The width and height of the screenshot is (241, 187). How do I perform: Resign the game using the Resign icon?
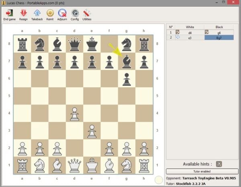click(23, 14)
